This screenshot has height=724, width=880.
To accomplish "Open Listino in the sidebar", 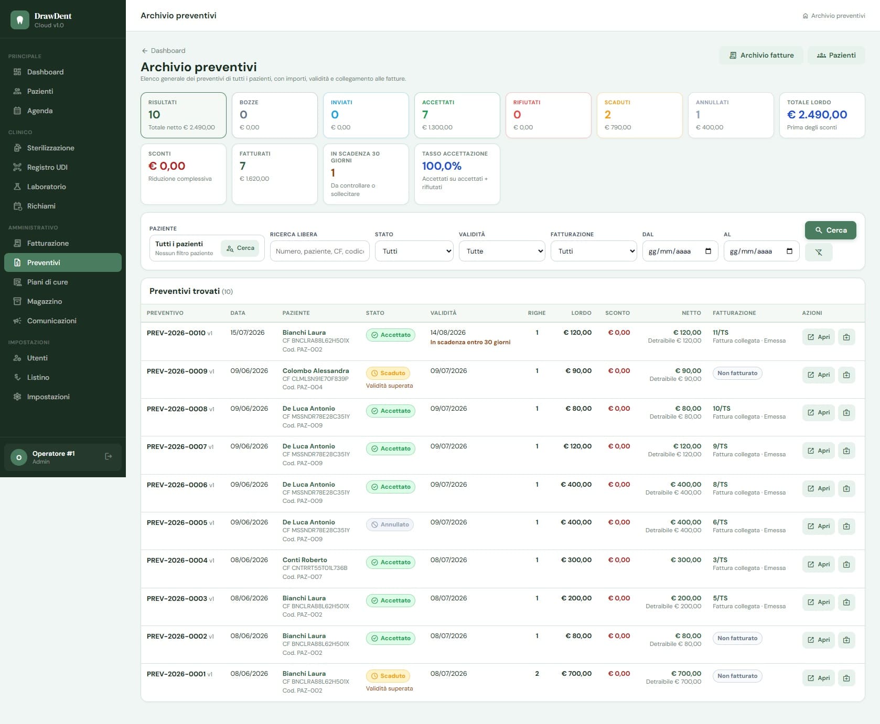I will (x=63, y=377).
